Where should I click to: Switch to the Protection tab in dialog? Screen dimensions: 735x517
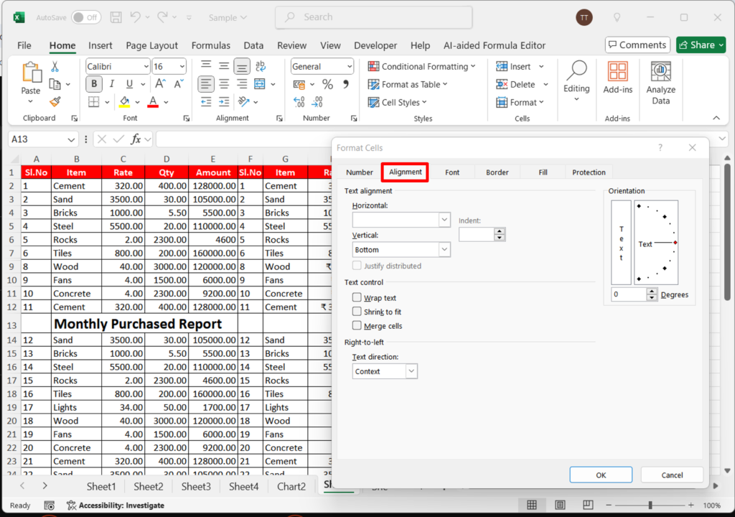(x=589, y=172)
